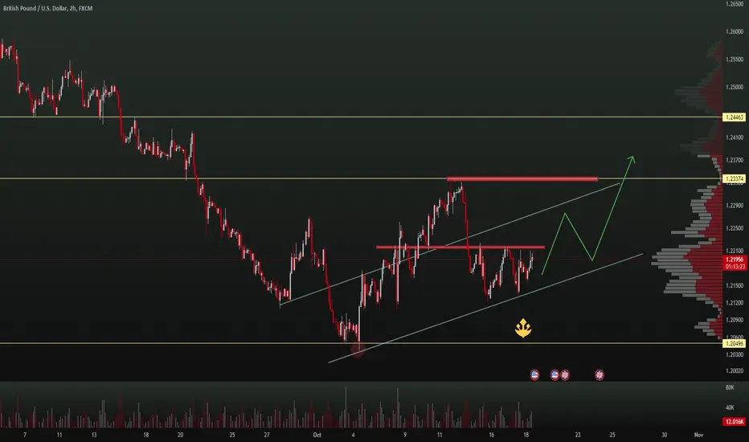
Task: Click the golden crown logo icon
Action: pyautogui.click(x=523, y=328)
